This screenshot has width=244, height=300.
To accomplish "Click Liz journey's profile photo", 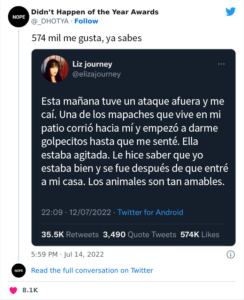I will click(54, 68).
